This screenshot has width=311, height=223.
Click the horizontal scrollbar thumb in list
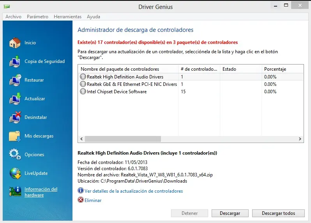pyautogui.click(x=123, y=139)
